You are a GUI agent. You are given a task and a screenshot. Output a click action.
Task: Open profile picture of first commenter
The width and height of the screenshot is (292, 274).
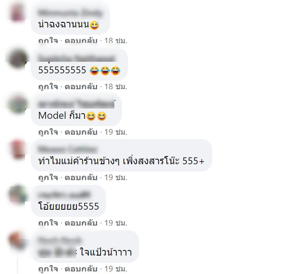pyautogui.click(x=18, y=12)
